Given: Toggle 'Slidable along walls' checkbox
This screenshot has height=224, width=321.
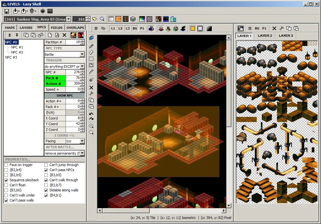Looking at the screenshot, I should [x=46, y=190].
